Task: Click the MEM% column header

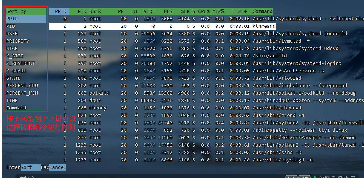Action: tap(218, 11)
